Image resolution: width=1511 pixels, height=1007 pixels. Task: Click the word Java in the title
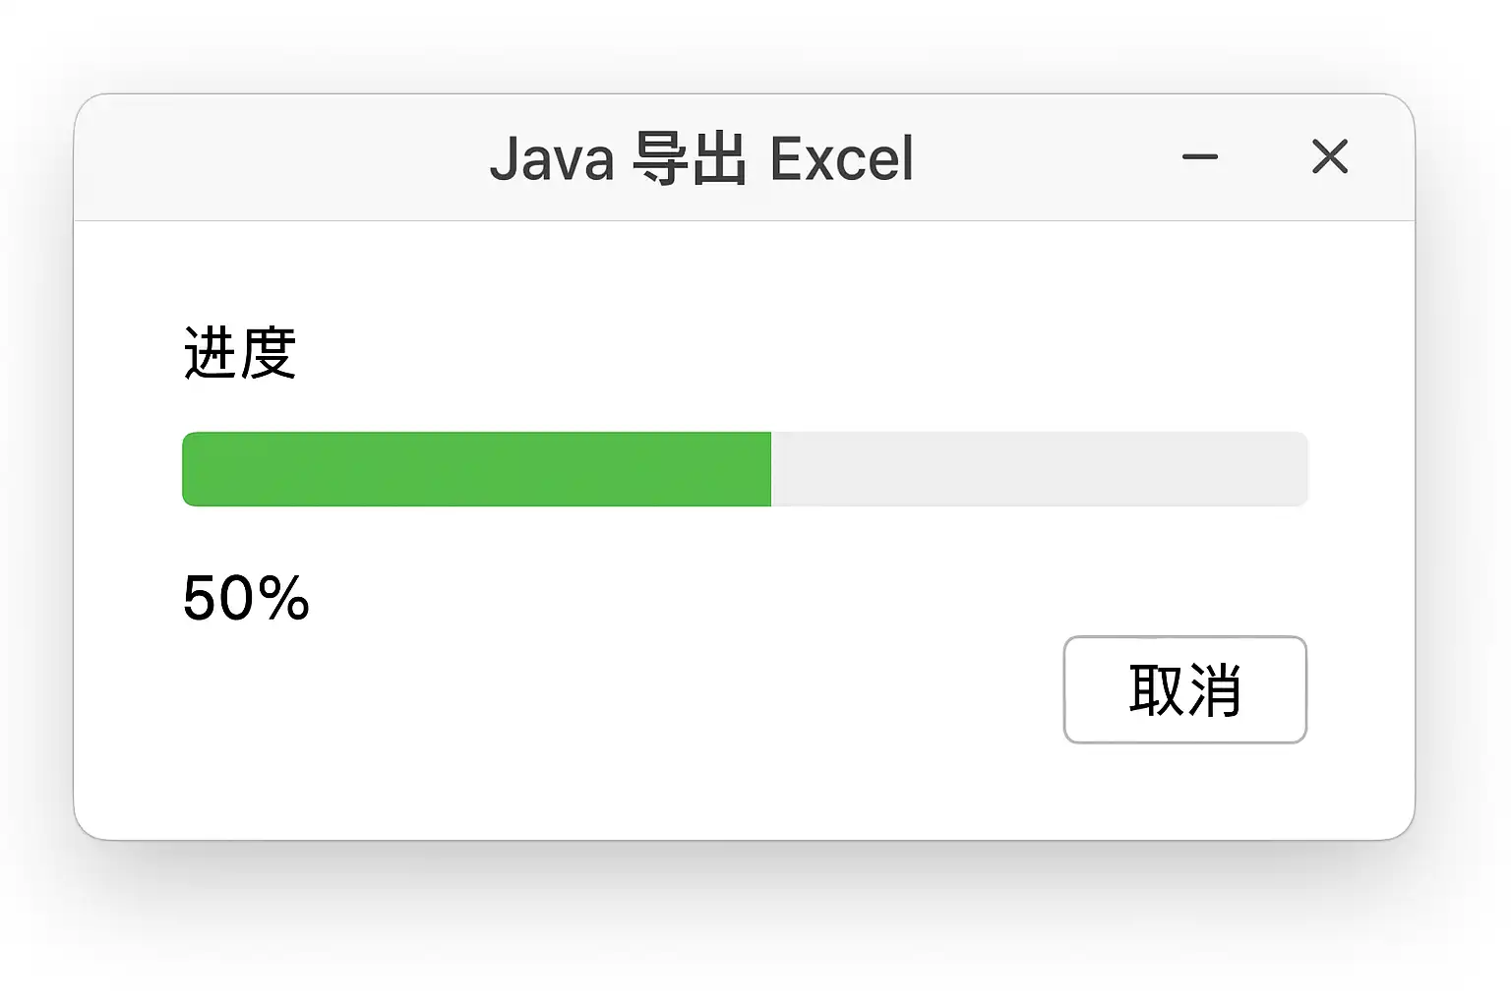coord(552,159)
